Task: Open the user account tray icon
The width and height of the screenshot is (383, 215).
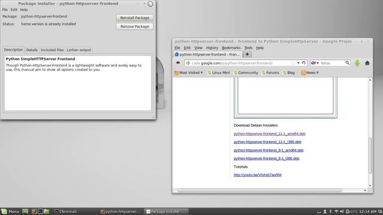Action: (325, 211)
